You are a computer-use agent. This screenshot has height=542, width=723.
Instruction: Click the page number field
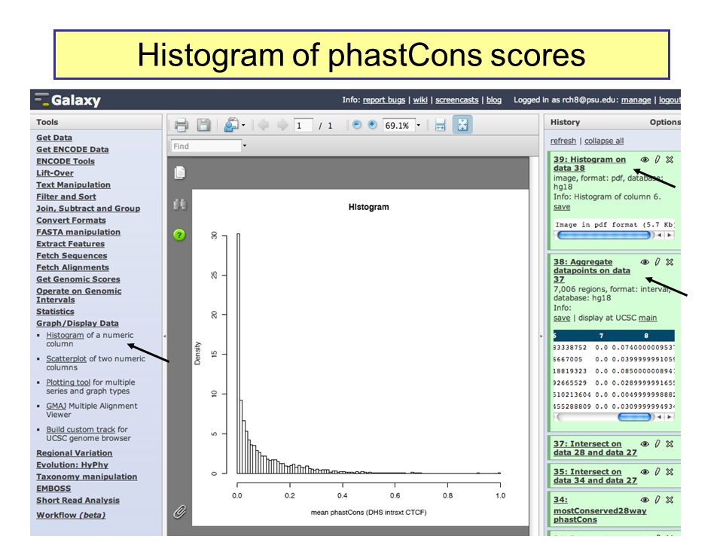tap(304, 126)
